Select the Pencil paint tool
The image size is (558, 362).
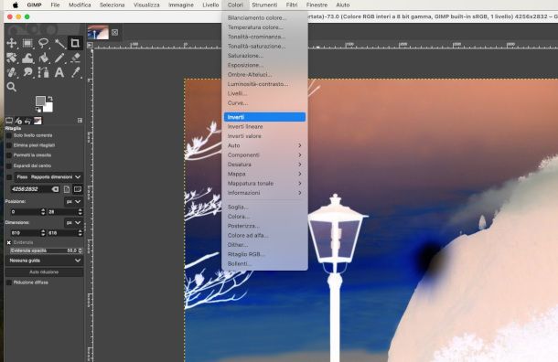coord(59,58)
